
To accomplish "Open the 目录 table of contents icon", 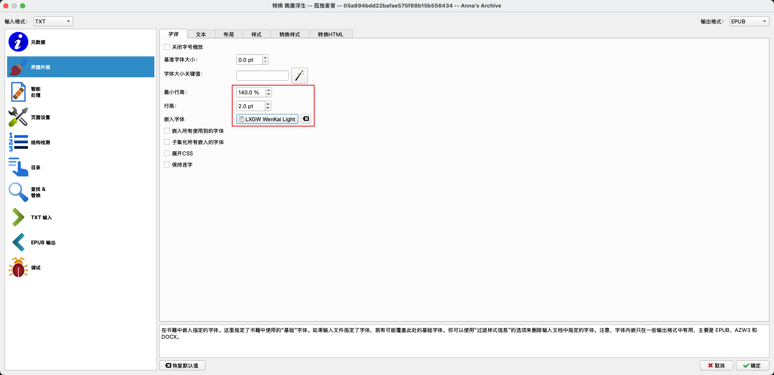I will click(18, 167).
